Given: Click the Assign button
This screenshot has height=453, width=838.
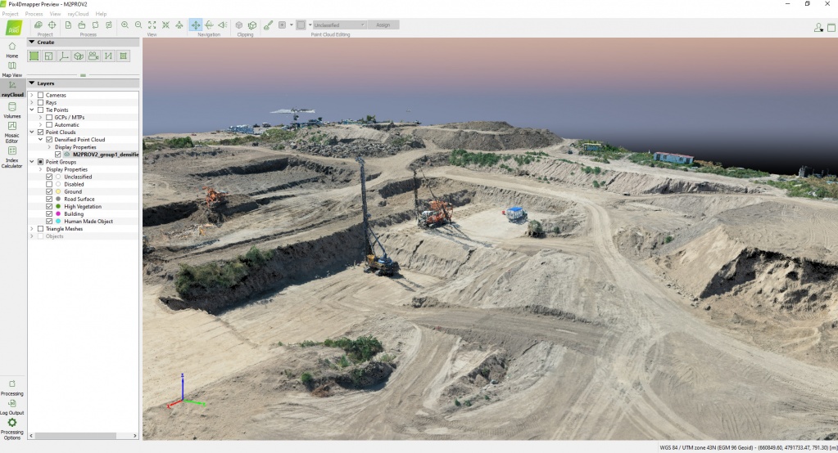Looking at the screenshot, I should pos(383,25).
